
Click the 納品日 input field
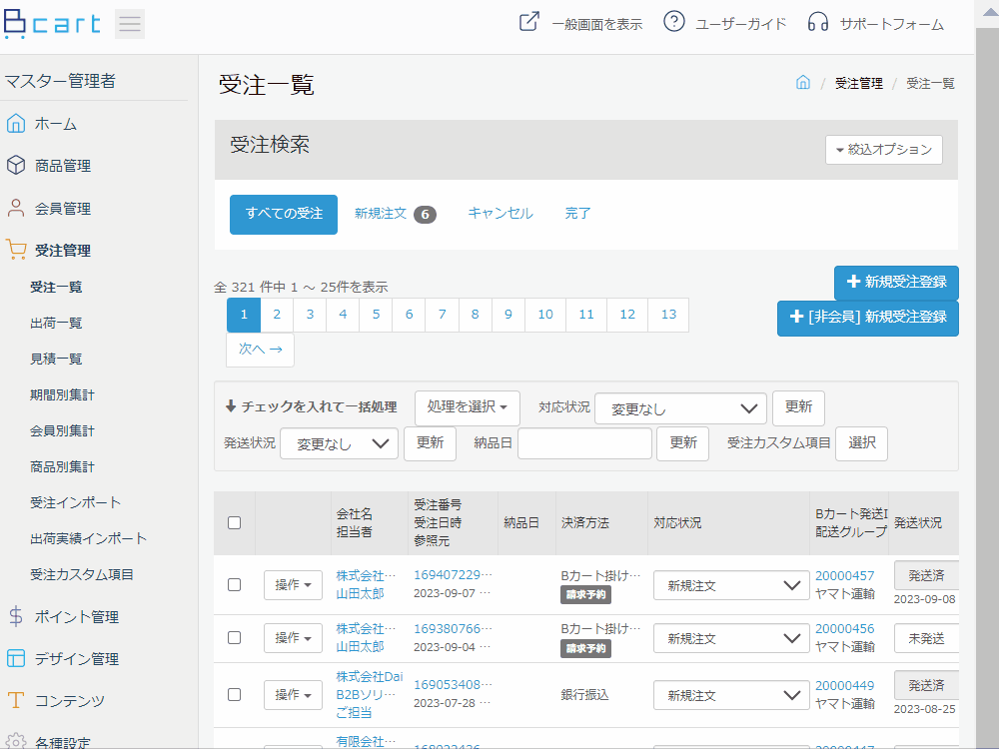coord(584,443)
